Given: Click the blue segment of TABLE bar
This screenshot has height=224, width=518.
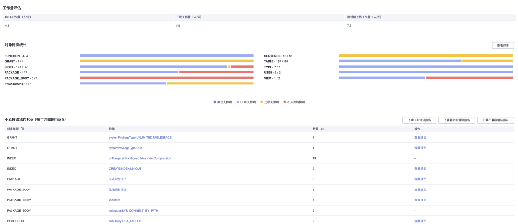Looking at the screenshot, I should click(x=400, y=61).
